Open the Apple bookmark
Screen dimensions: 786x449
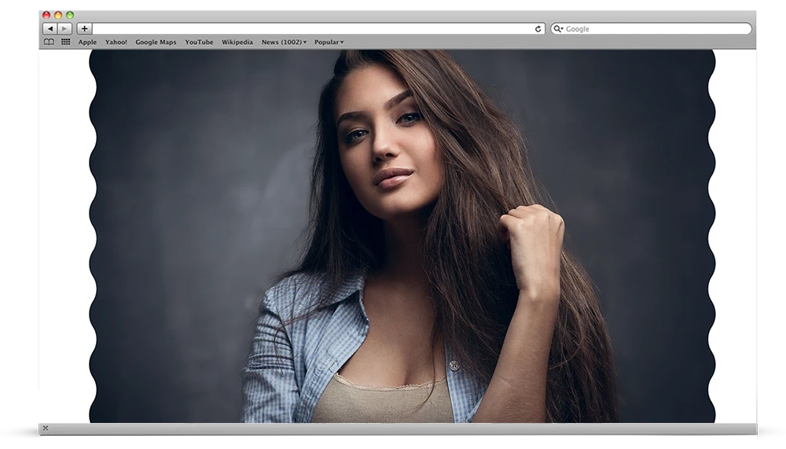87,42
